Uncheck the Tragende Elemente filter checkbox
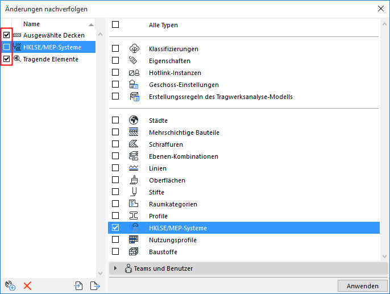The height and width of the screenshot is (294, 390). click(x=6, y=59)
